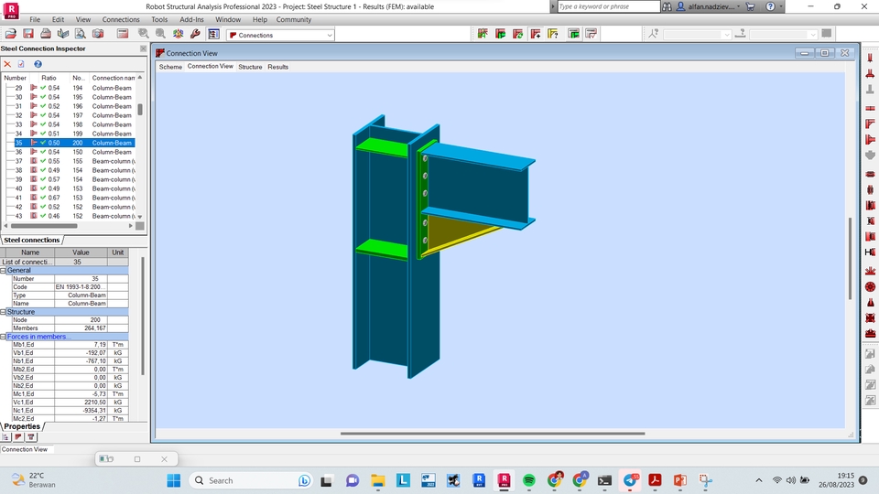Open Print Preview with the magnifier page icon

(81, 34)
